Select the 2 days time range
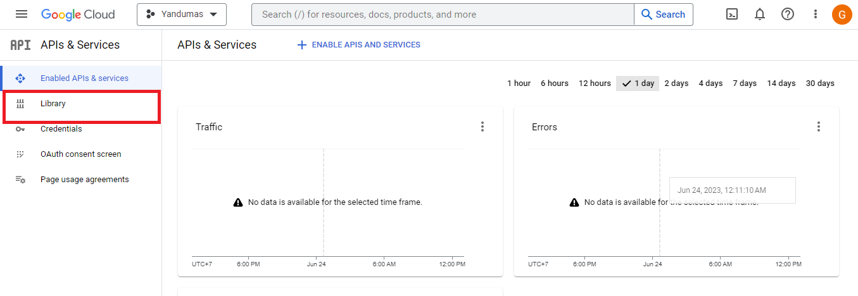 676,83
